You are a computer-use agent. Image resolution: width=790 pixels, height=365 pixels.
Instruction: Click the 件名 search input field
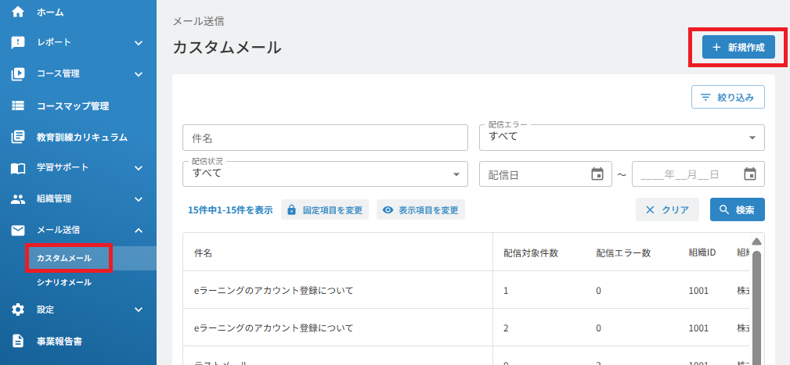click(326, 138)
